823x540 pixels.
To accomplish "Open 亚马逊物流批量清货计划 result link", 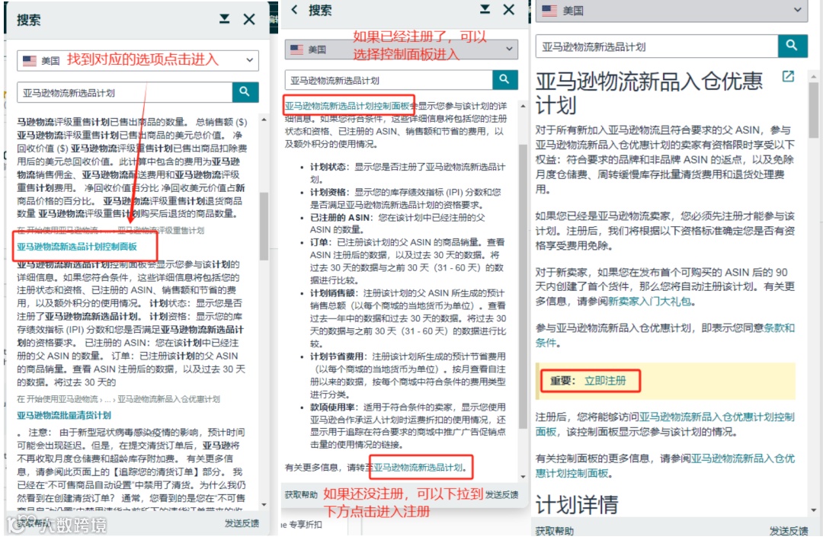I will 64,416.
